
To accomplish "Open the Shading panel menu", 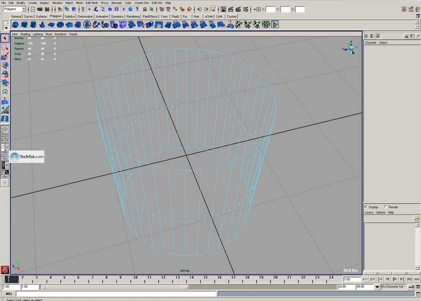I will pyautogui.click(x=25, y=34).
